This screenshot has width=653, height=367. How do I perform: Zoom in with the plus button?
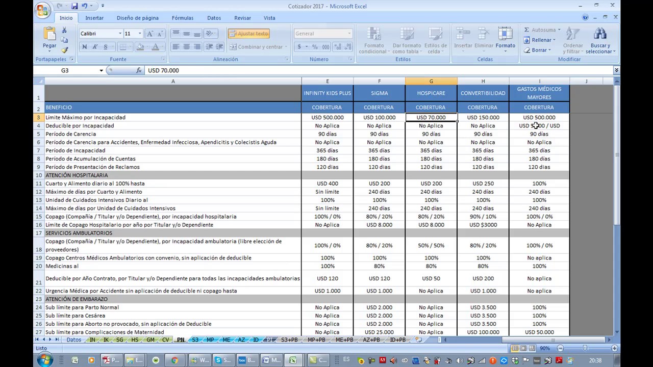pos(614,348)
